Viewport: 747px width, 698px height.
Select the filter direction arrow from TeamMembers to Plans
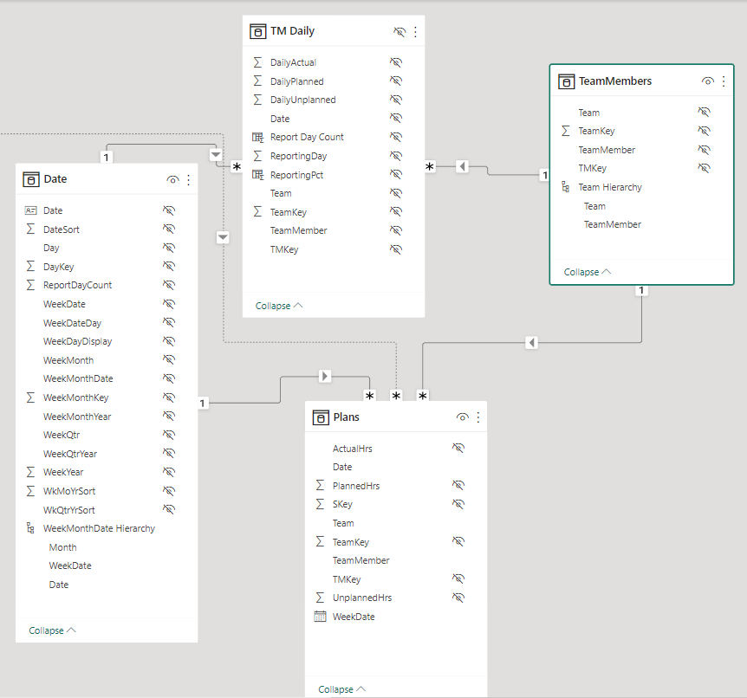532,342
